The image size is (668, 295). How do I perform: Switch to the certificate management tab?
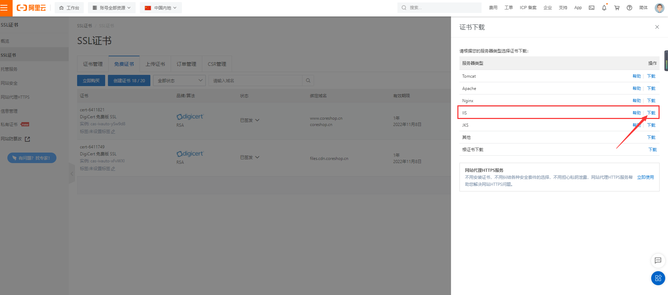93,64
